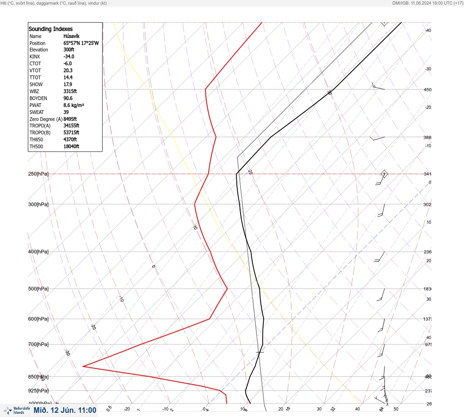Click the '400[hPa]' pressure label

coord(38,252)
